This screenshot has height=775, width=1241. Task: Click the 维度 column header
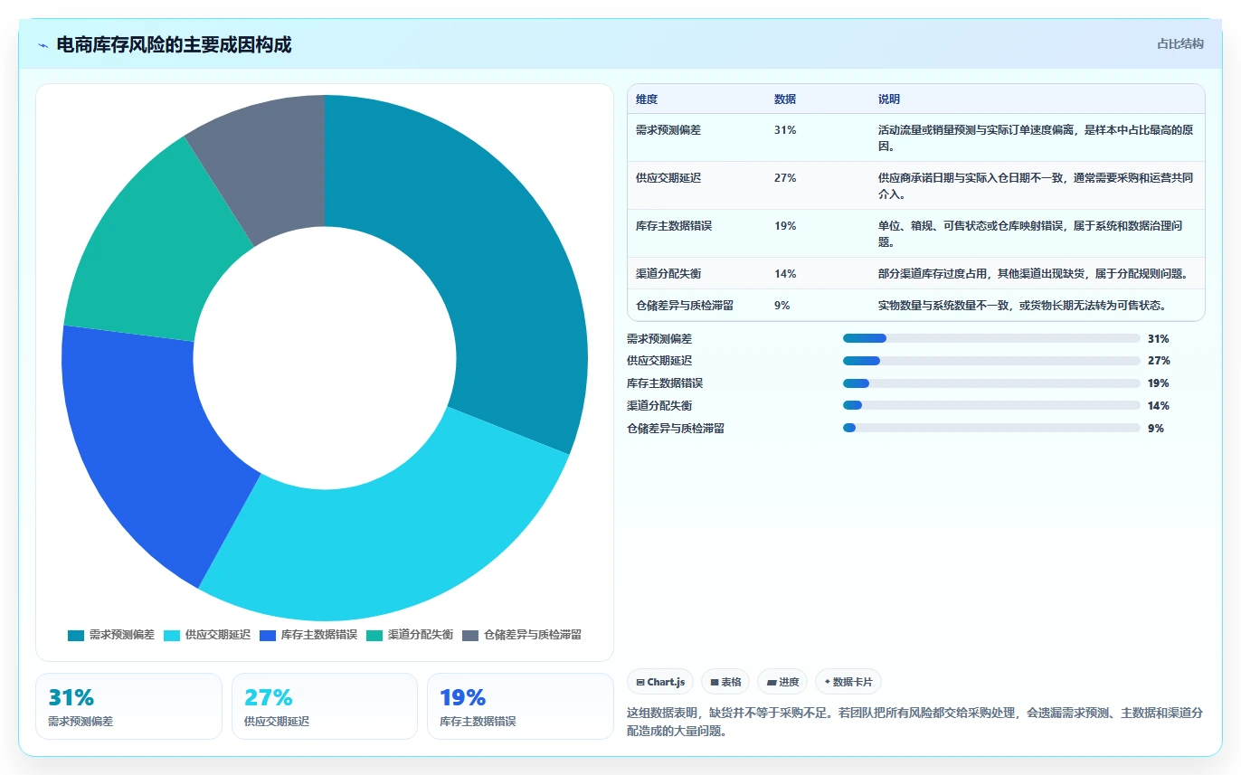647,99
